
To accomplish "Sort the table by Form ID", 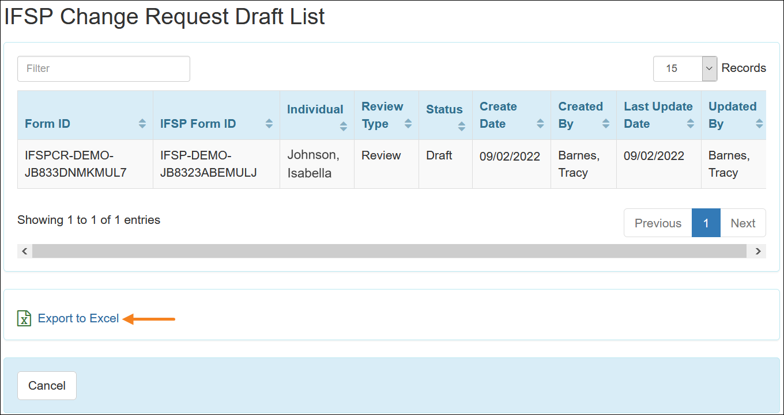I will pos(144,124).
